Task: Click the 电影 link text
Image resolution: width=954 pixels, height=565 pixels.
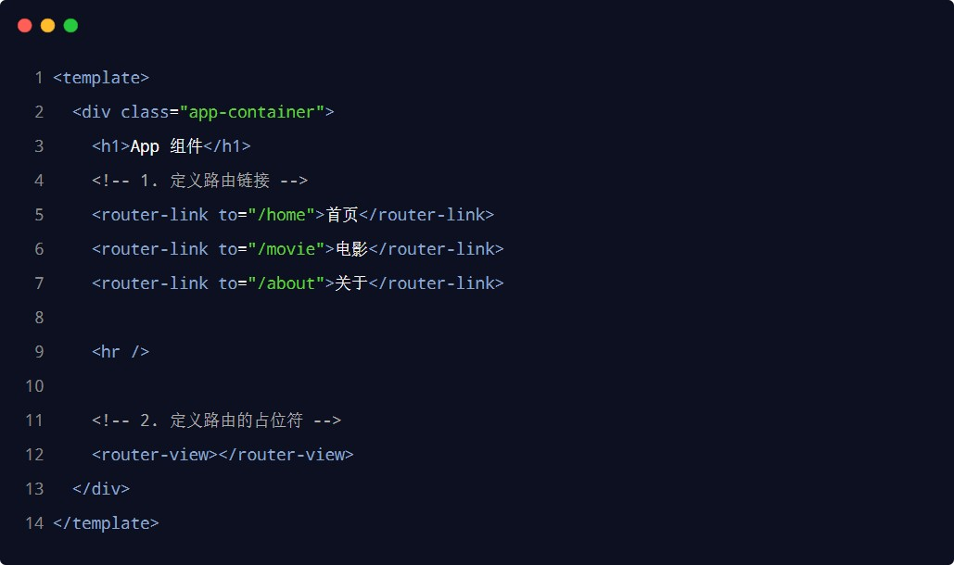Action: pyautogui.click(x=351, y=249)
